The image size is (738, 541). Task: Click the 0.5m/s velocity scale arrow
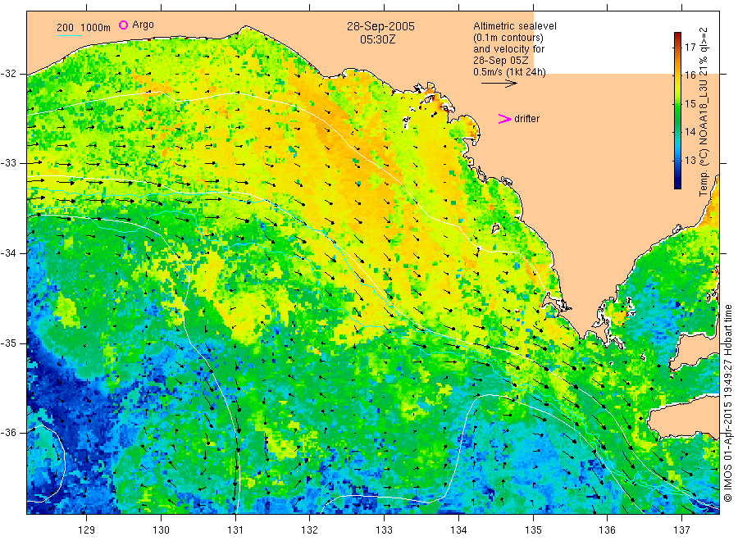[x=499, y=84]
